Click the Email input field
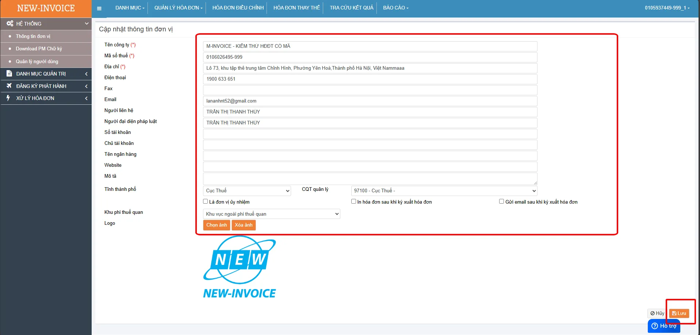The height and width of the screenshot is (335, 700). 370,101
